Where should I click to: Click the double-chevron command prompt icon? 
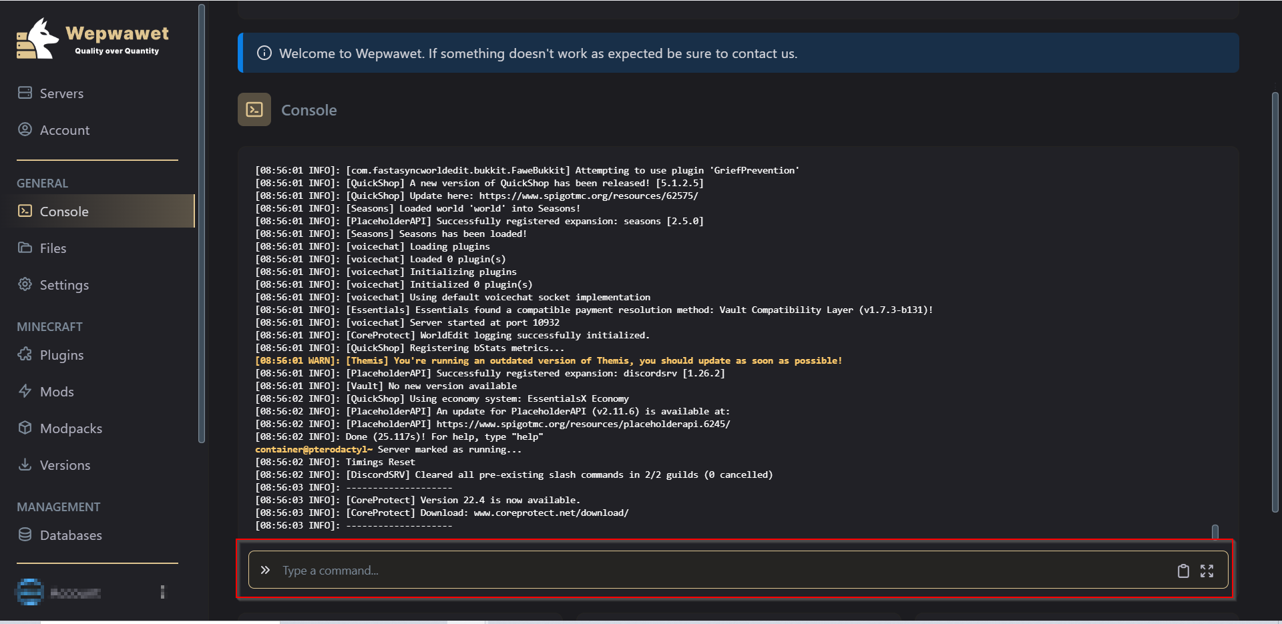point(265,570)
